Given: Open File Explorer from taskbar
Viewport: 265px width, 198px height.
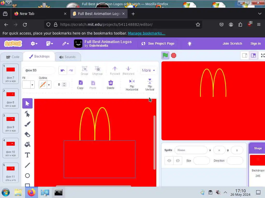Looking at the screenshot, I should click(x=18, y=192).
